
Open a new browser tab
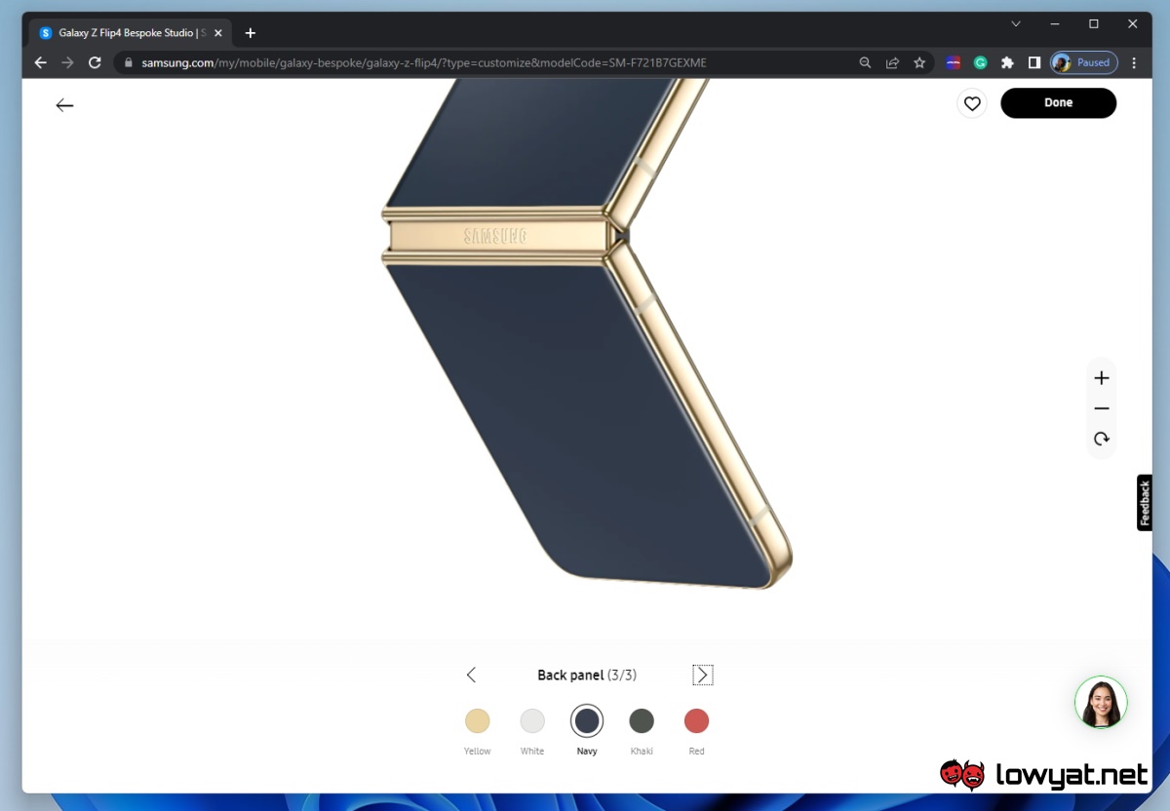click(x=251, y=33)
